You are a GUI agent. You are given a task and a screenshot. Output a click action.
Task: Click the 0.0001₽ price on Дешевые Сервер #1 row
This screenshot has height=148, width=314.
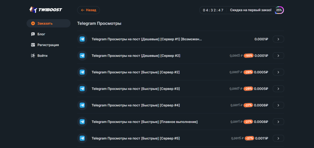pyautogui.click(x=261, y=39)
